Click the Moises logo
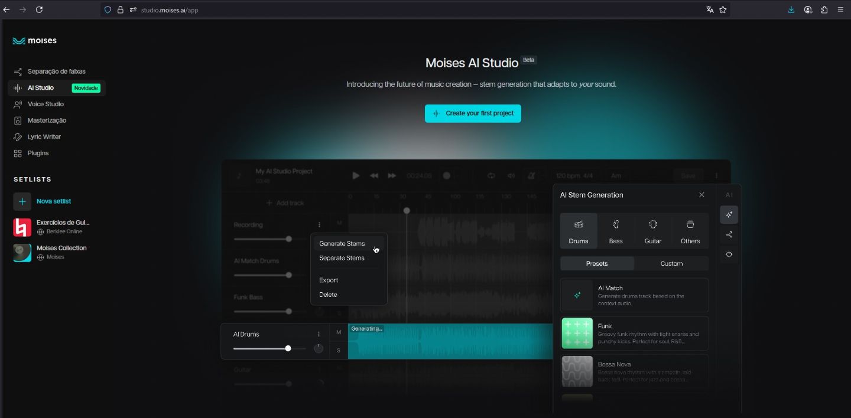Screen dimensions: 851x418 coord(34,41)
